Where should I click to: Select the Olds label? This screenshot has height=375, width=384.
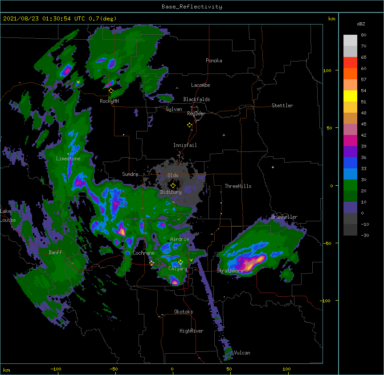[x=173, y=175]
